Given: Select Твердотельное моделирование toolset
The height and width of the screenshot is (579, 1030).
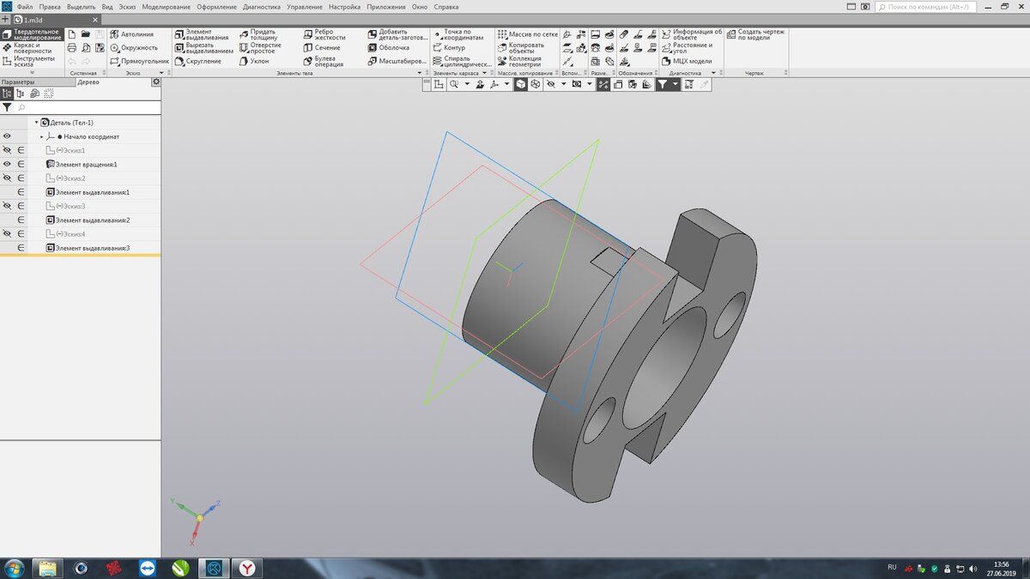Looking at the screenshot, I should tap(32, 35).
